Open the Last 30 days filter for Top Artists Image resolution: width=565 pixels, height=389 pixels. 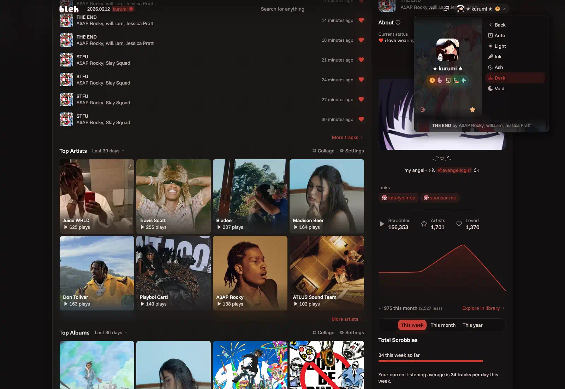pos(107,151)
